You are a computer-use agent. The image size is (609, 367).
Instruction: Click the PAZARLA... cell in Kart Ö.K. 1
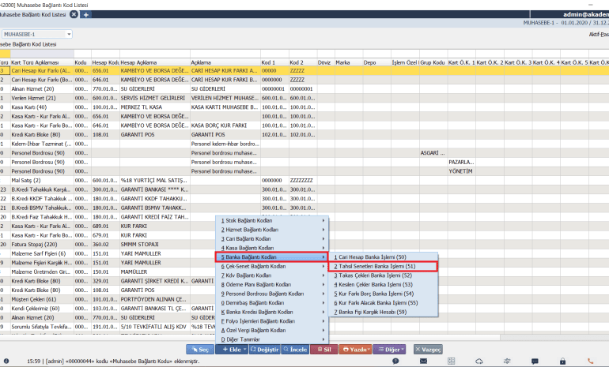tap(461, 162)
